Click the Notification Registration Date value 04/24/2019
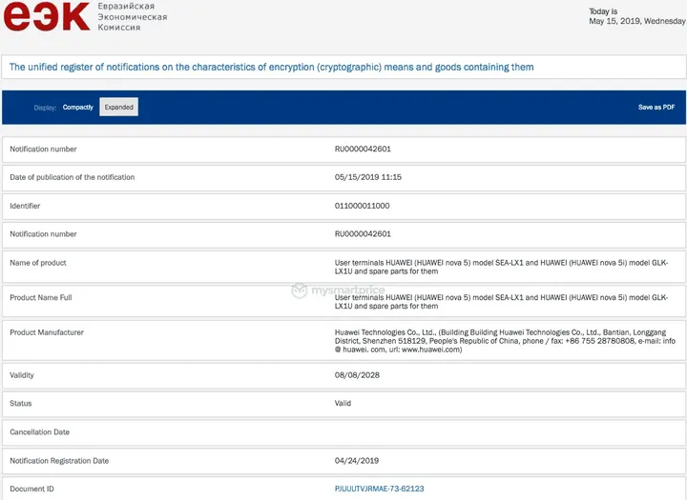This screenshot has height=500, width=687. [357, 461]
